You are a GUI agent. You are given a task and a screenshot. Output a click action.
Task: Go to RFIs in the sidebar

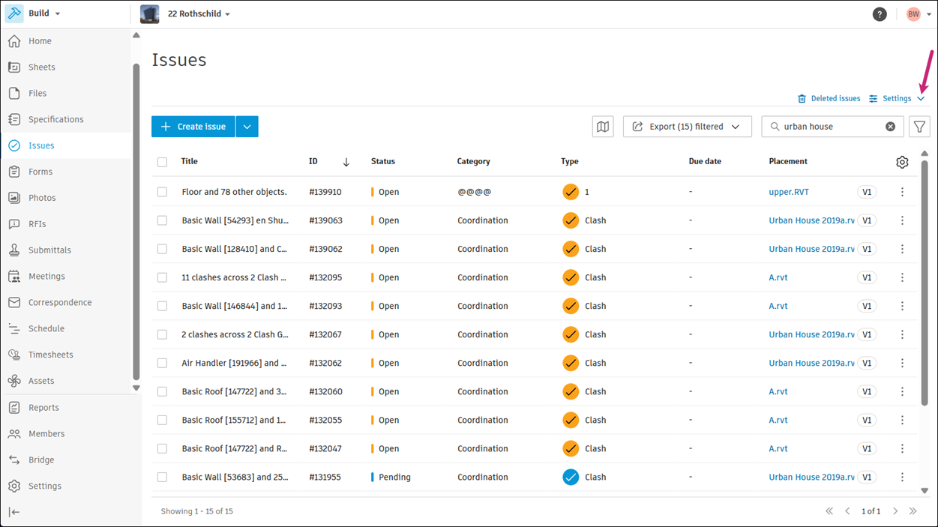pos(37,224)
